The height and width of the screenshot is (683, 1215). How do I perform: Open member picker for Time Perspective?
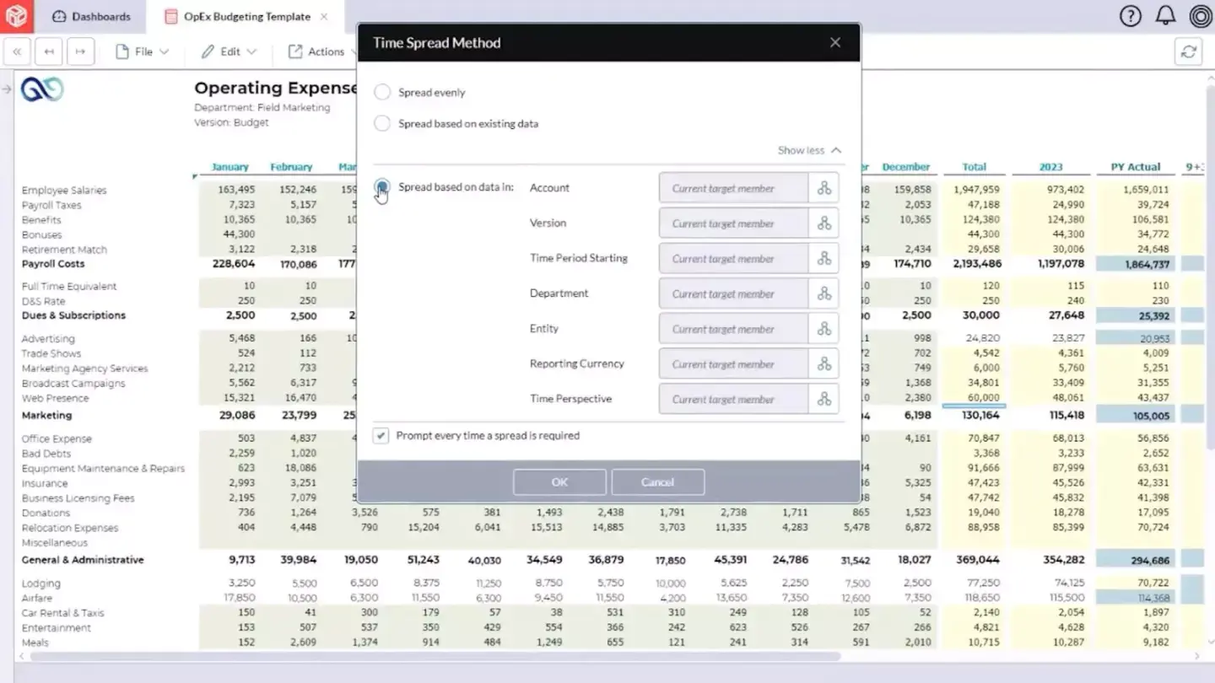click(x=823, y=399)
